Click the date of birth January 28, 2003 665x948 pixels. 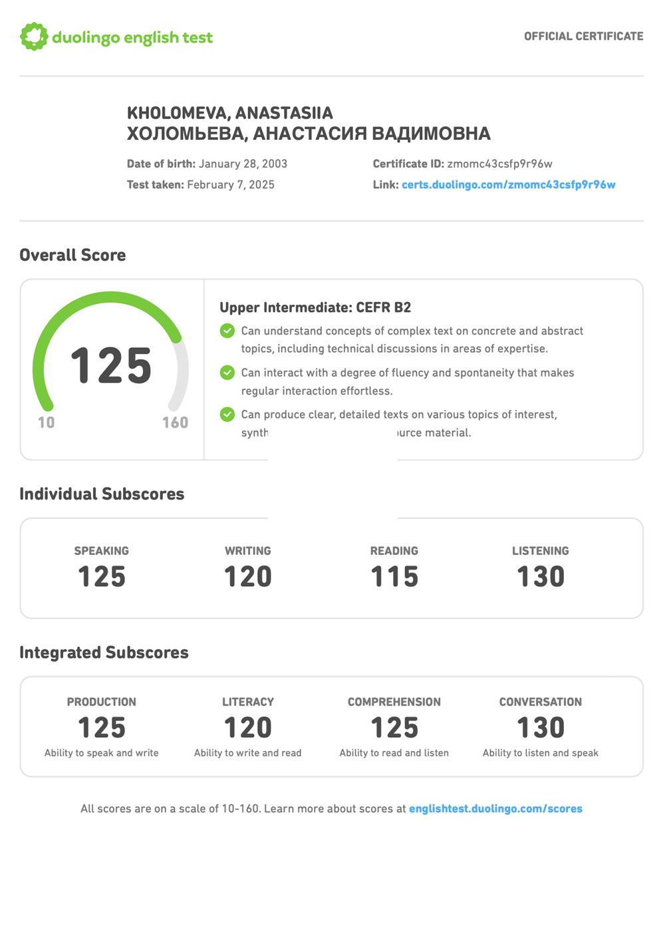click(243, 164)
